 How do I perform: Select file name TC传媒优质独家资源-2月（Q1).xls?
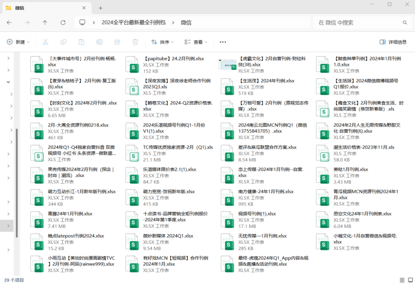coord(178,147)
